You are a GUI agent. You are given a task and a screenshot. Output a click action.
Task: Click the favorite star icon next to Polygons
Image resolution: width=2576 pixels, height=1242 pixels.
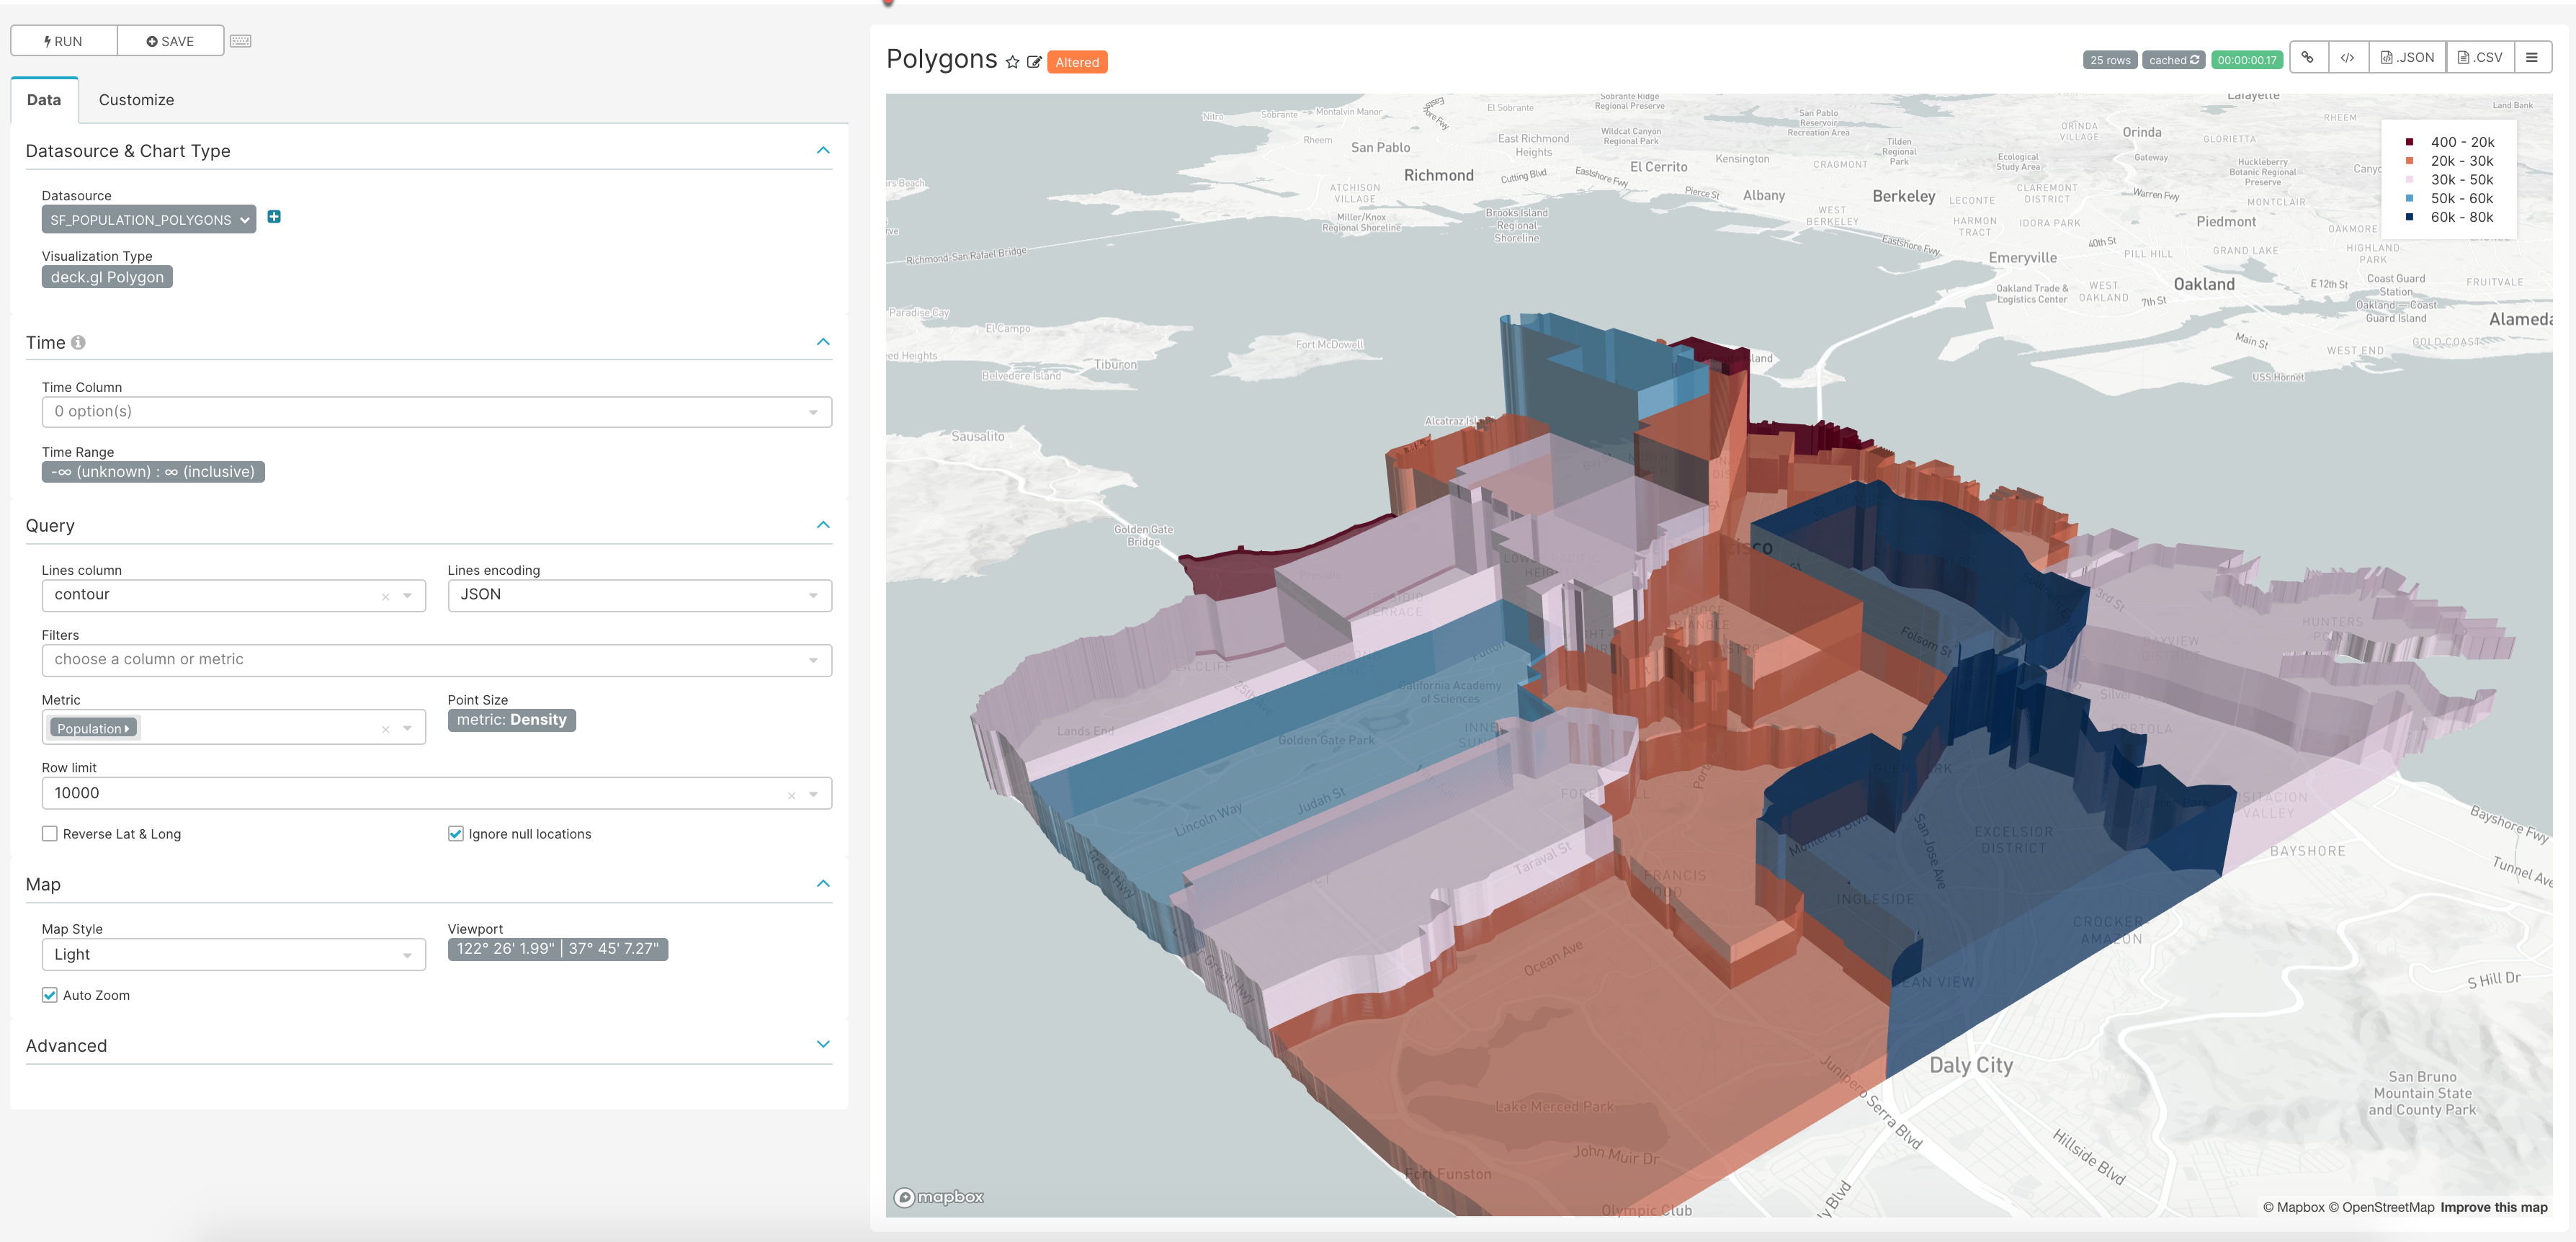pyautogui.click(x=1012, y=62)
